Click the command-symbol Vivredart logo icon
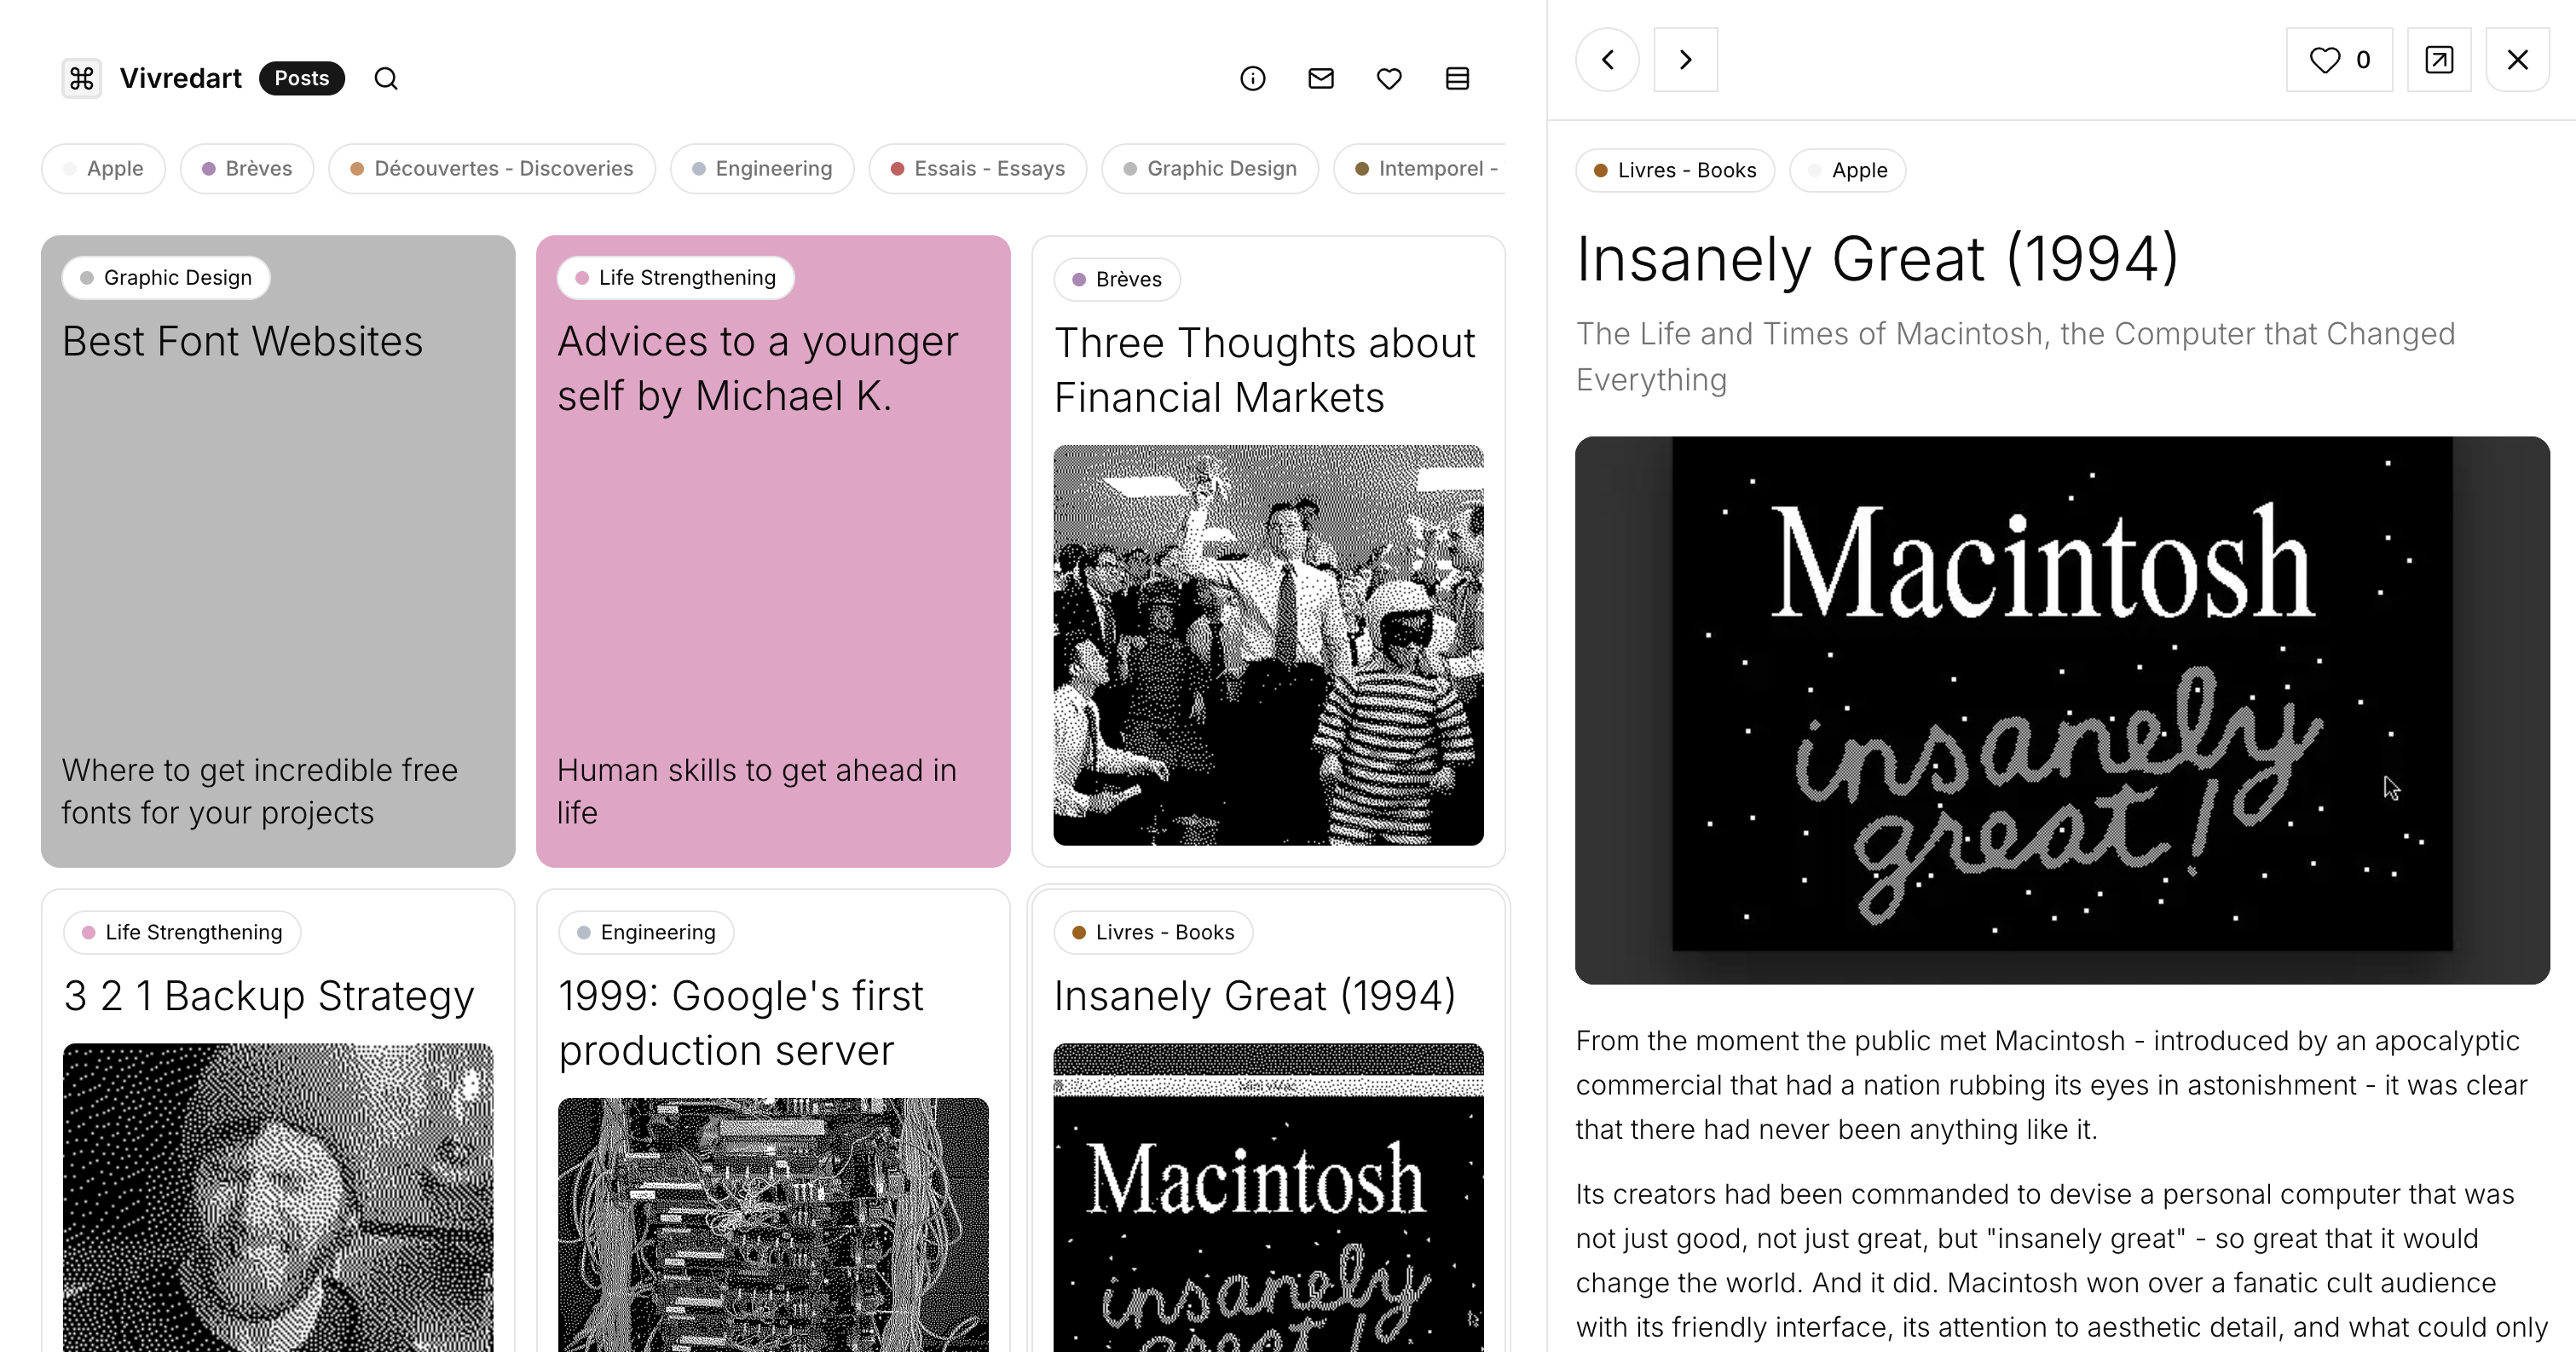The height and width of the screenshot is (1352, 2576). point(82,78)
